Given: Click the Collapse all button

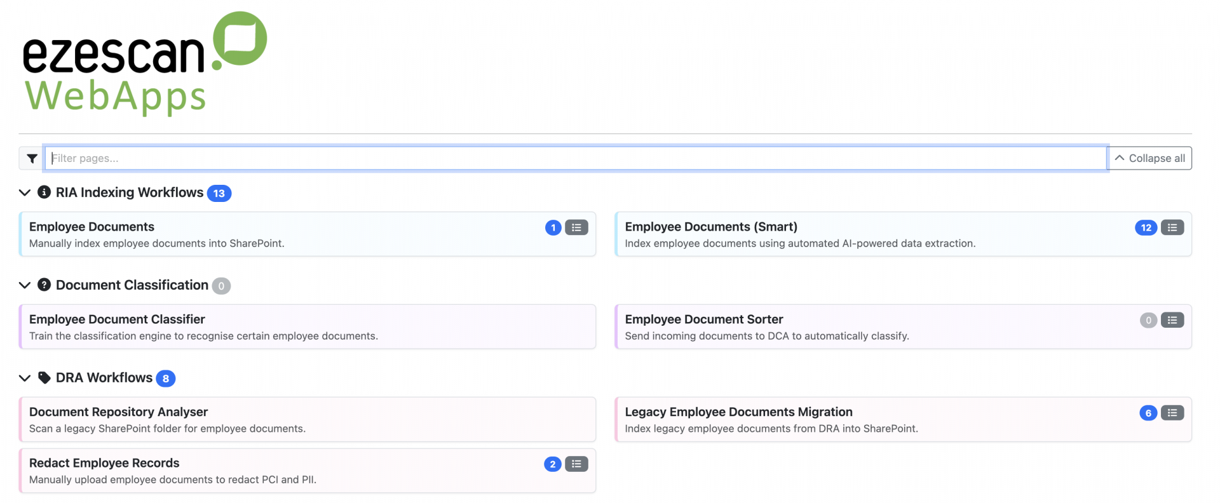Looking at the screenshot, I should pos(1150,158).
